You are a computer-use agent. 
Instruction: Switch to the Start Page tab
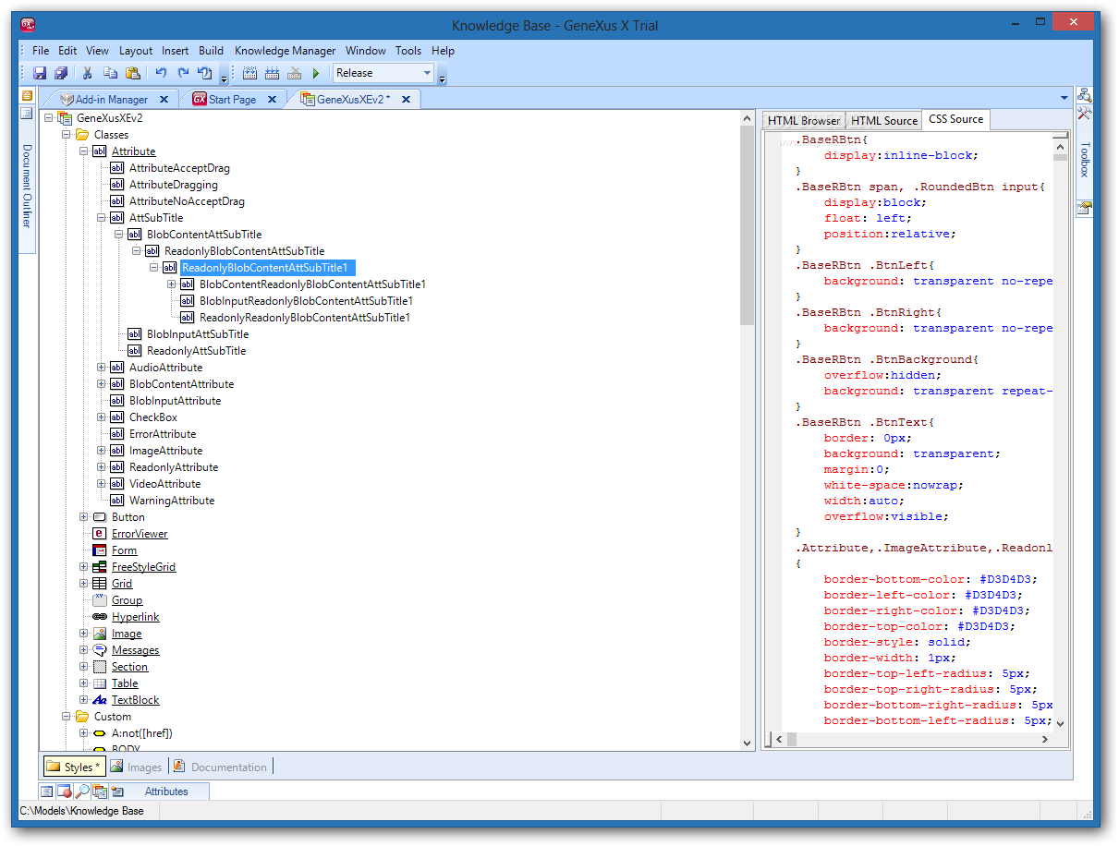pyautogui.click(x=232, y=99)
